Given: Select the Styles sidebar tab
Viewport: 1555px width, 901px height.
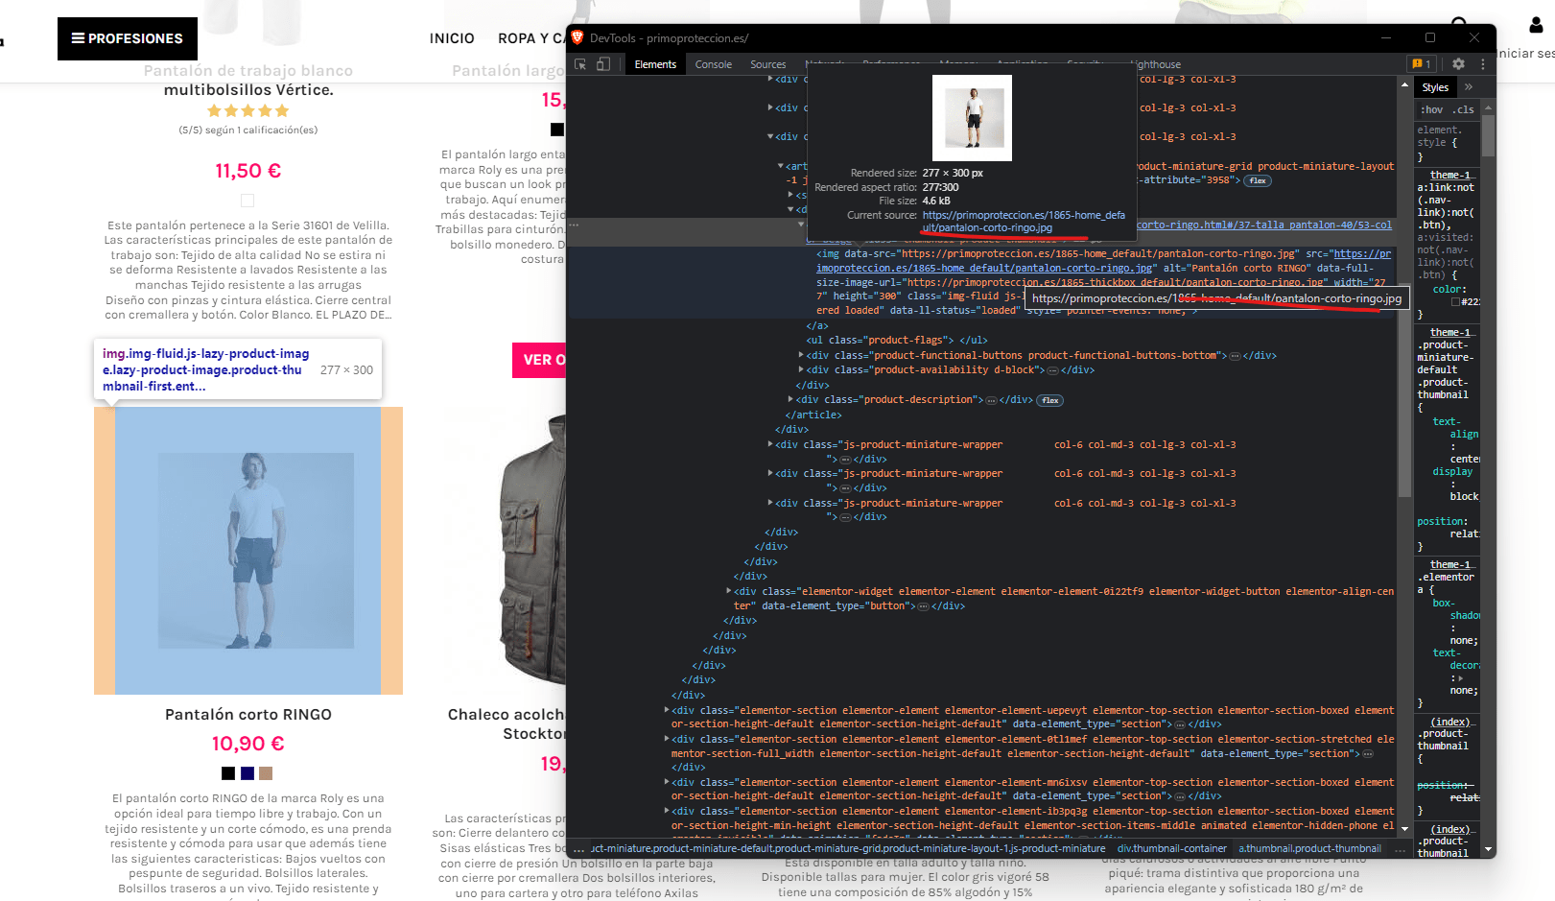Looking at the screenshot, I should [x=1435, y=86].
